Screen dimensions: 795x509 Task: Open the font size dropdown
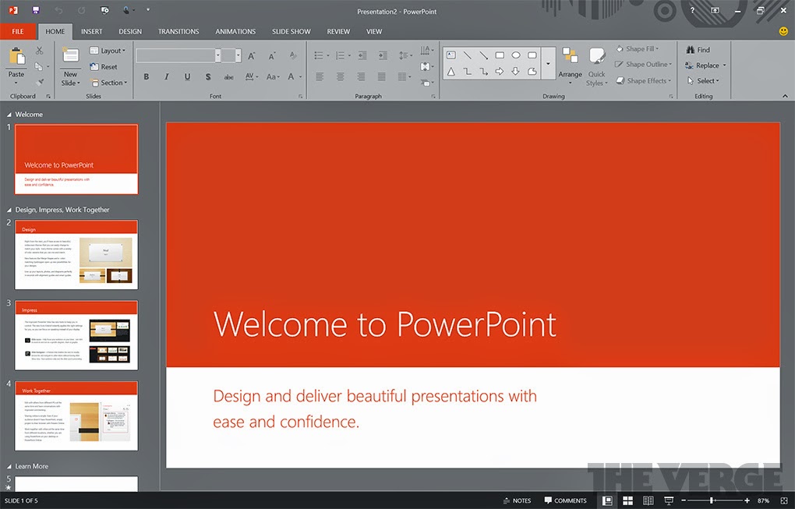point(236,55)
